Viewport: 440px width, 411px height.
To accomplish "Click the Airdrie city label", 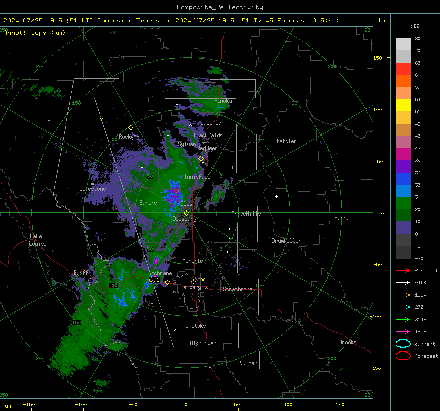I will 193,261.
